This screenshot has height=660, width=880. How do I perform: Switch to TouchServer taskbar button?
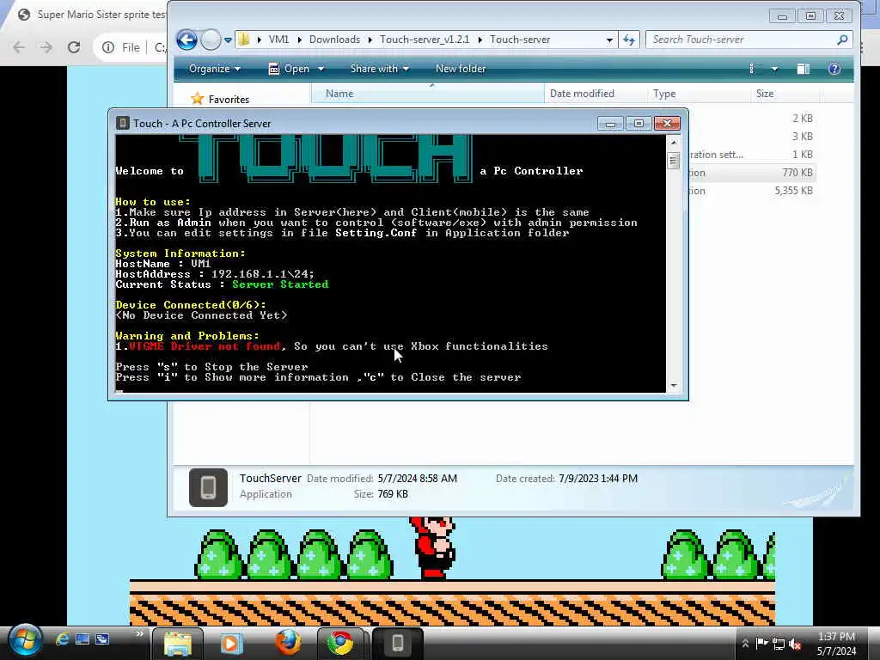(397, 643)
